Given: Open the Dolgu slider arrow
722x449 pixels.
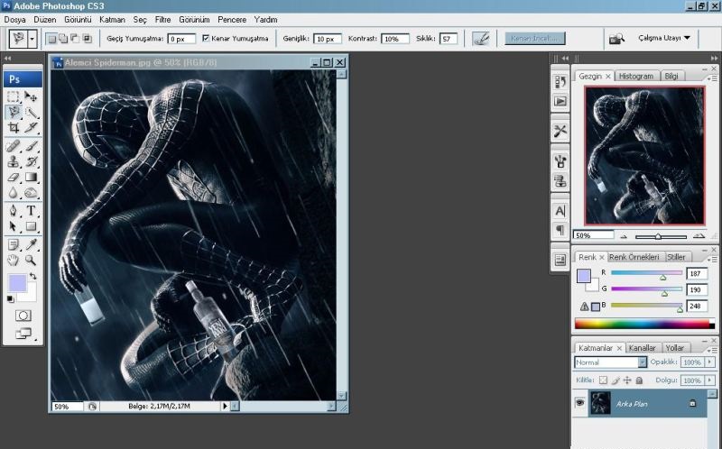Looking at the screenshot, I should coord(709,380).
